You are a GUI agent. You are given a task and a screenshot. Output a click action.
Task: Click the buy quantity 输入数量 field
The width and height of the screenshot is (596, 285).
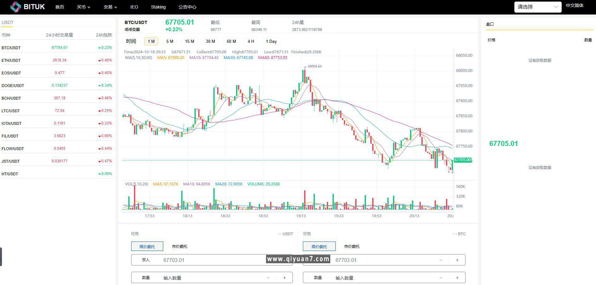211,278
